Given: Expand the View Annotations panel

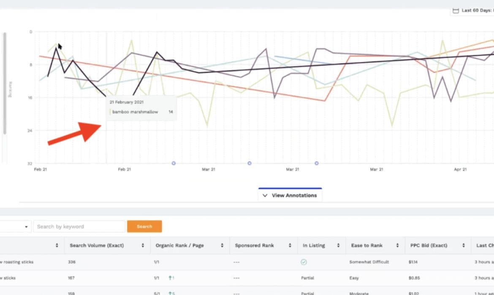Looking at the screenshot, I should tap(290, 195).
